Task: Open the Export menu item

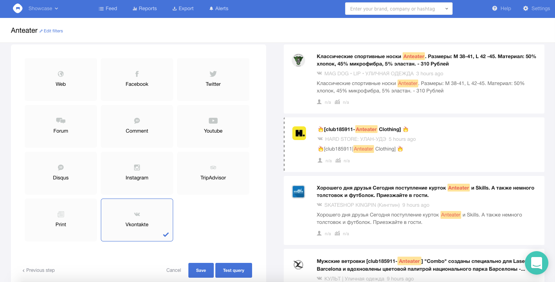Action: click(183, 8)
